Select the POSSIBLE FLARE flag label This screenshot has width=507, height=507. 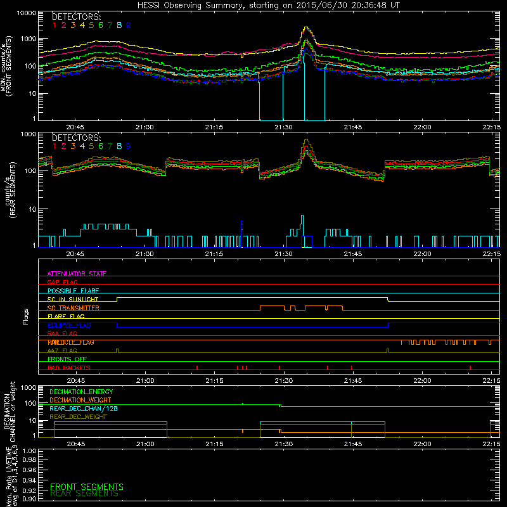73,291
